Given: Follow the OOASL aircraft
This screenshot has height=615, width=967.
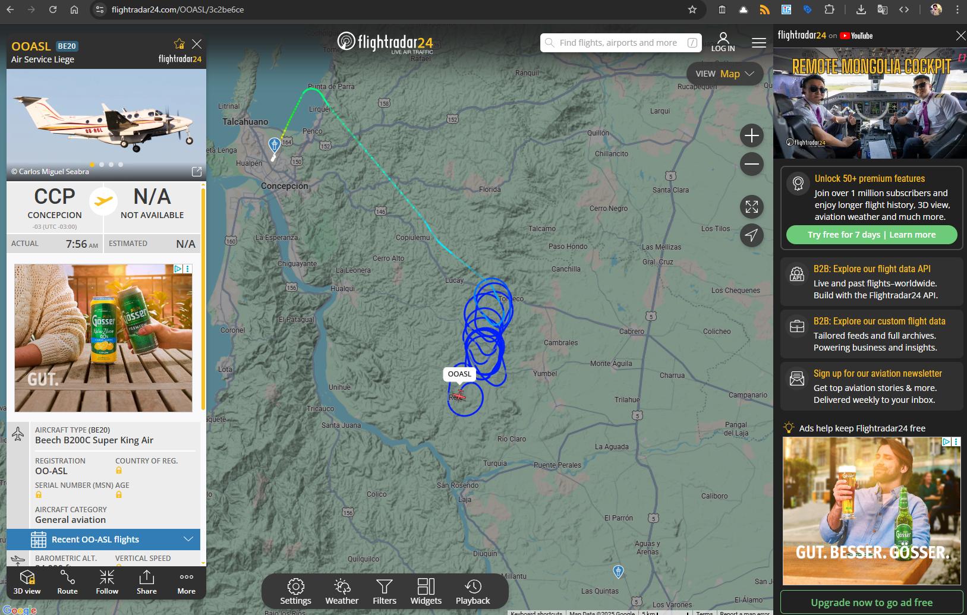Looking at the screenshot, I should click(107, 582).
